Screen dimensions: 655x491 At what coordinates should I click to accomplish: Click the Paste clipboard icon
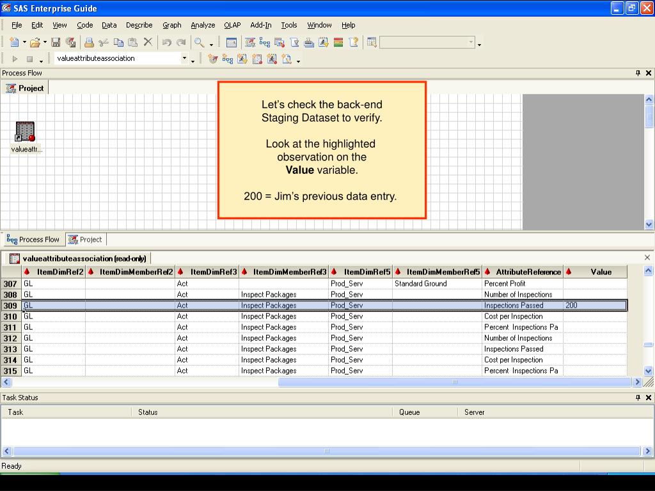(x=133, y=42)
